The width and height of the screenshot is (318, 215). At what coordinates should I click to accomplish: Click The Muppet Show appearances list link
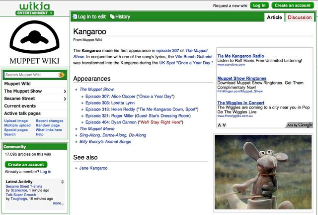97,89
